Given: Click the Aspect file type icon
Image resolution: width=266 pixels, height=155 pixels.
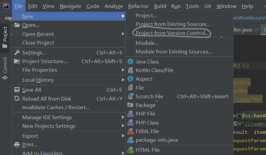Looking at the screenshot, I should pos(130,79).
